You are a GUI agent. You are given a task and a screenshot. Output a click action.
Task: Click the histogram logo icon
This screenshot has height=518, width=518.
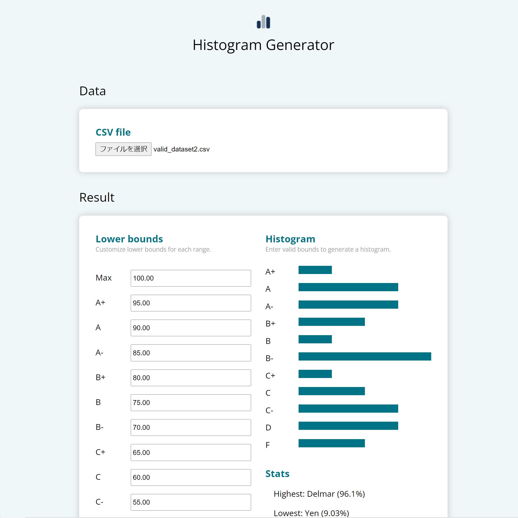tap(263, 22)
